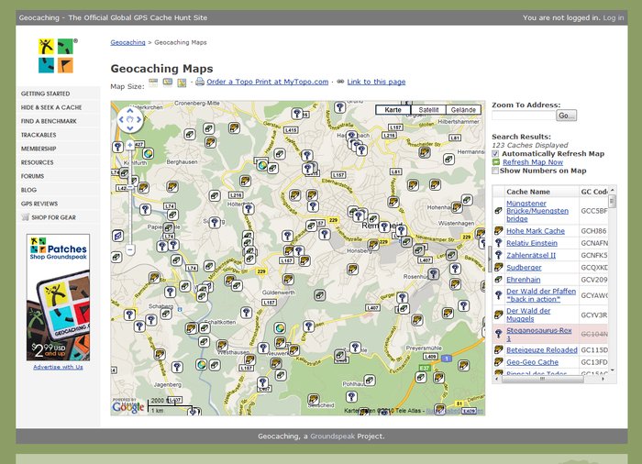The image size is (642, 464).
Task: Click the cache icon in the Müngstener Brücke row
Action: coord(498,211)
